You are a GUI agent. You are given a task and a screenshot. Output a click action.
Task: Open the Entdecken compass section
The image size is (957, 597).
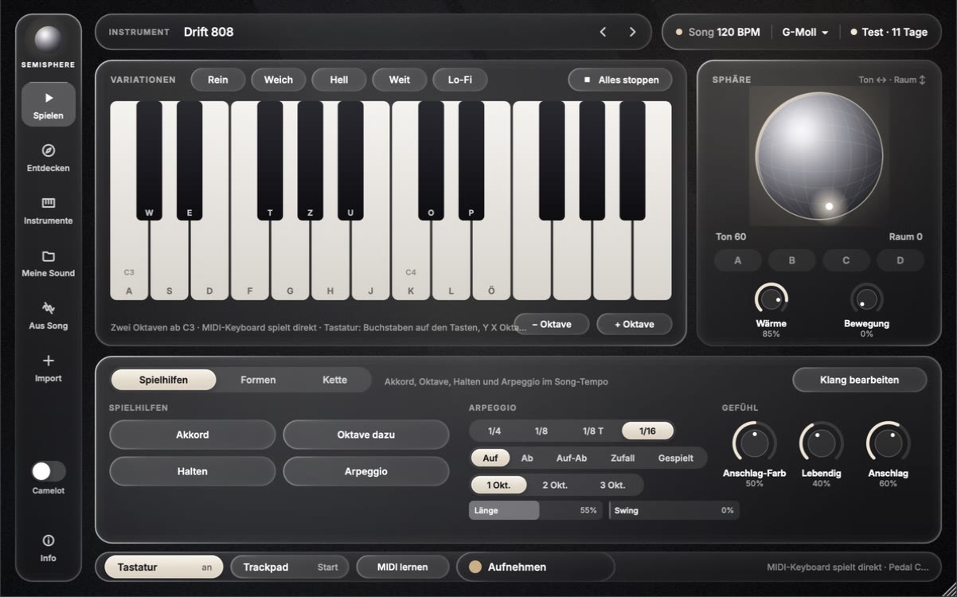click(49, 158)
